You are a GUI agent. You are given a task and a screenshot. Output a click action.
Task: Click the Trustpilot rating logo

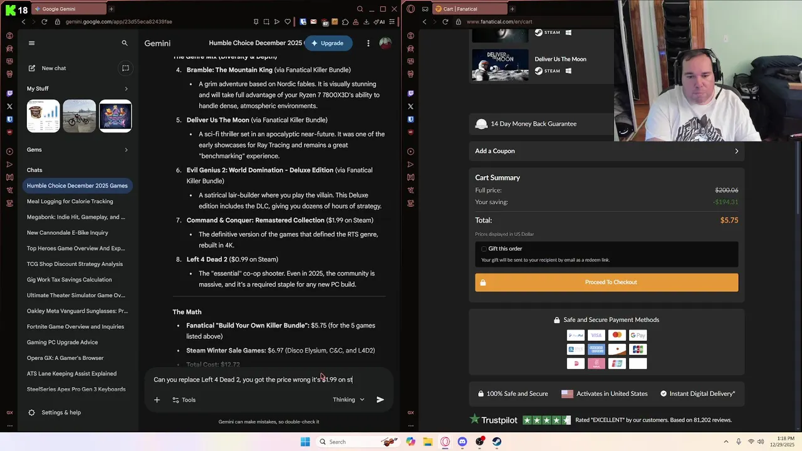495,420
